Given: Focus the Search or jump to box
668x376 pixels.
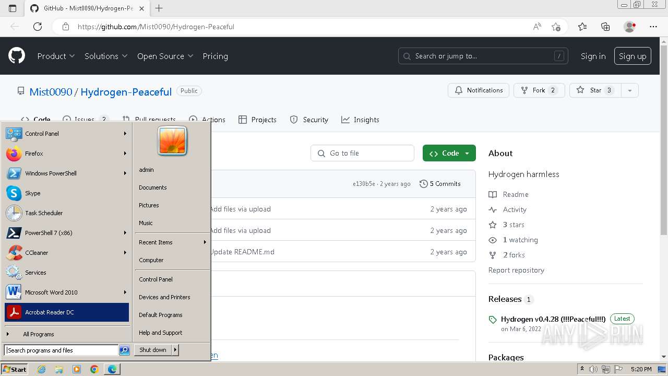Looking at the screenshot, I should coord(484,56).
